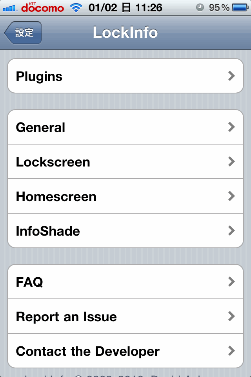
Task: Tap the LockInfo title in navigation bar
Action: (x=125, y=32)
